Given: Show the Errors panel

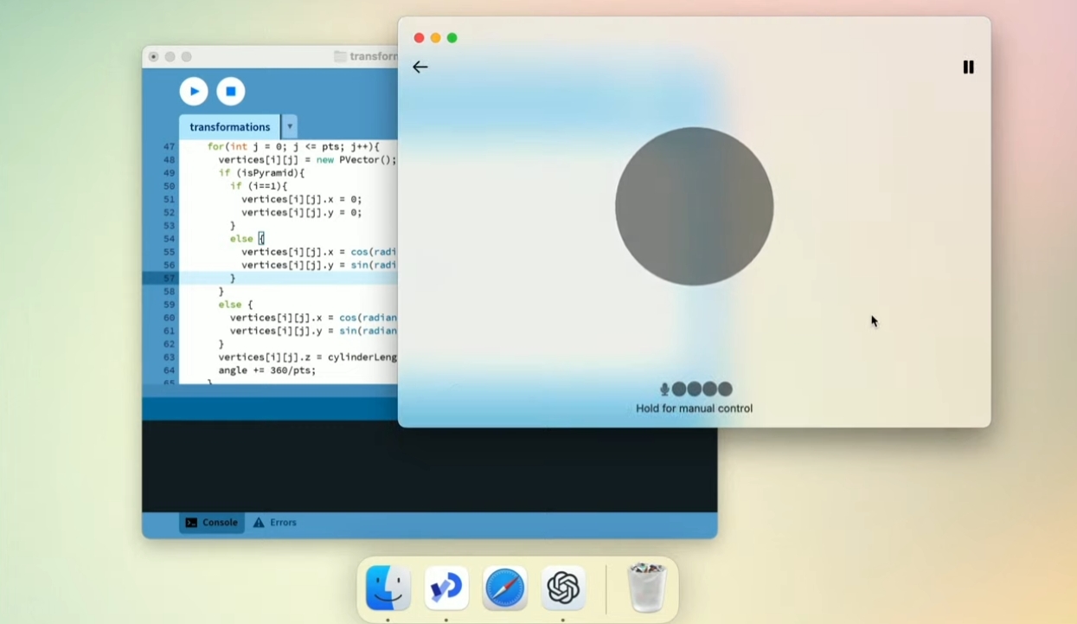Looking at the screenshot, I should point(275,523).
